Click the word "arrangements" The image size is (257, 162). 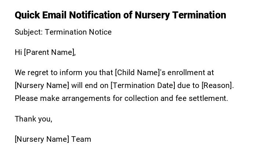(85, 98)
